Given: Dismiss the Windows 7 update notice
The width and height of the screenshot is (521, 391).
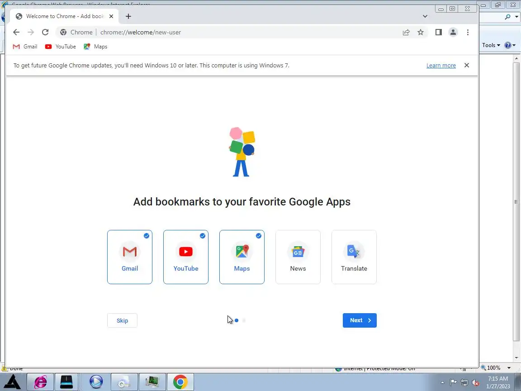Looking at the screenshot, I should click(467, 65).
